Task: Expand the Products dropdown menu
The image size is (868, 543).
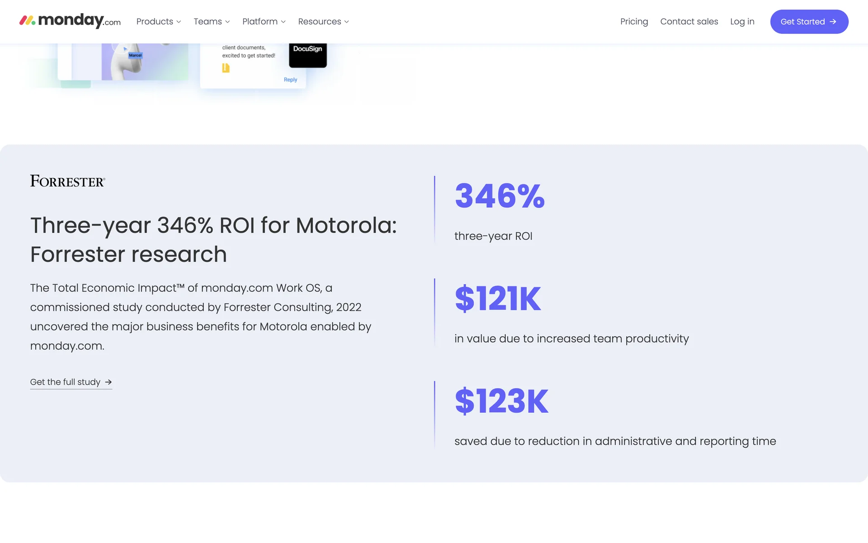Action: 159,22
